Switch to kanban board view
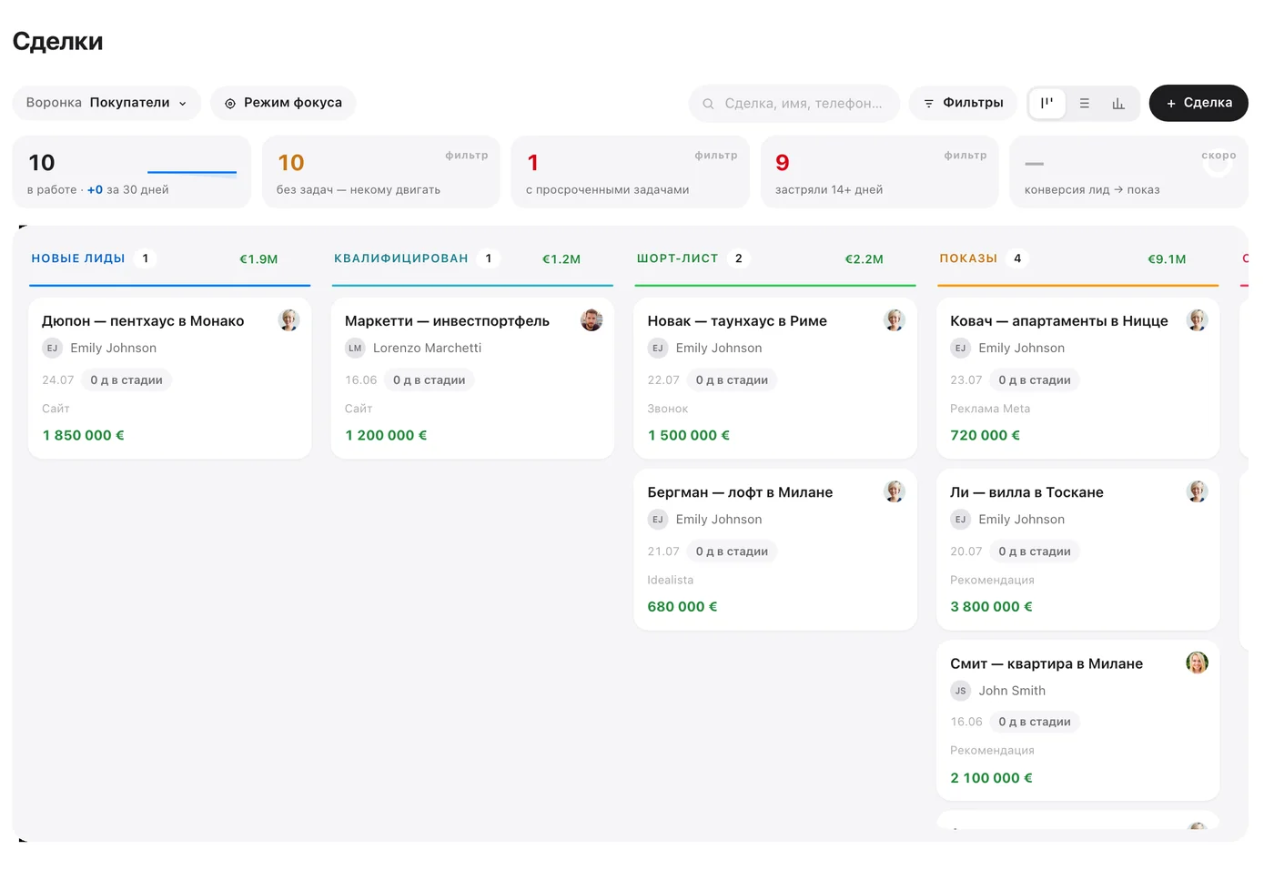The height and width of the screenshot is (870, 1274). click(1046, 103)
